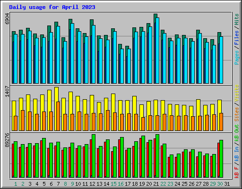Select day 18 on the date axis

pos(135,184)
